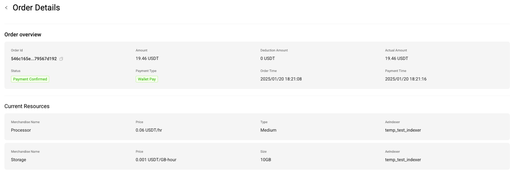Click the Wallet Pay payment type badge

click(x=147, y=79)
